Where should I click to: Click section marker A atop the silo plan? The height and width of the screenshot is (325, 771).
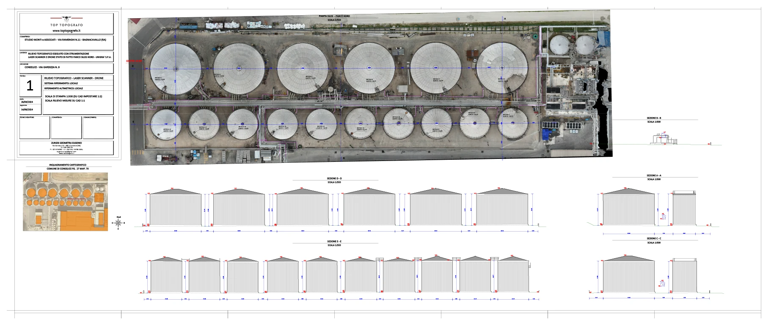point(505,19)
